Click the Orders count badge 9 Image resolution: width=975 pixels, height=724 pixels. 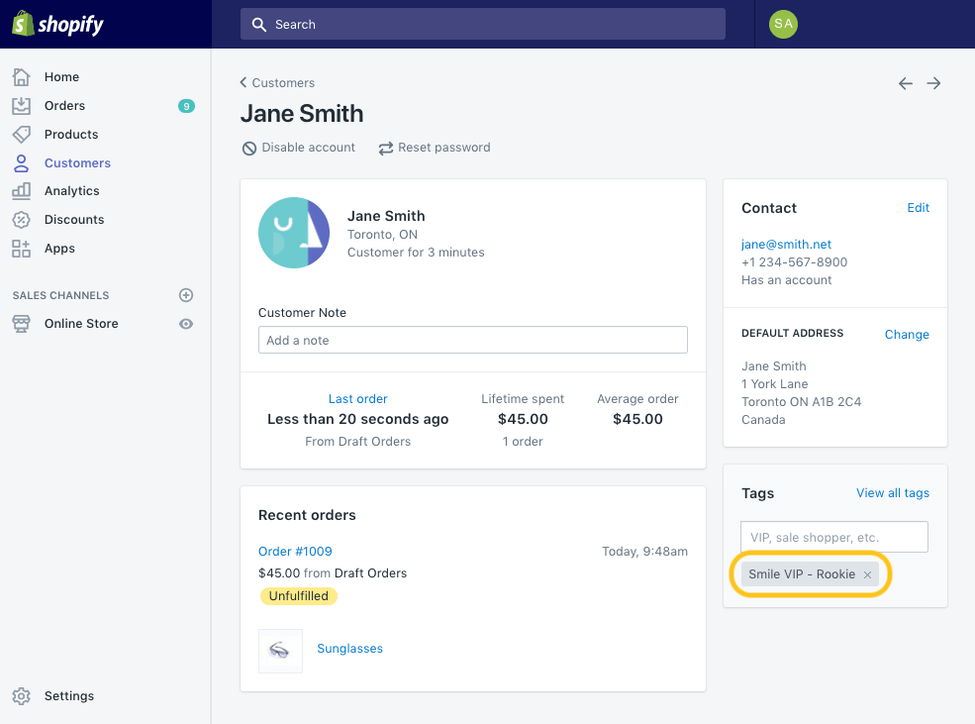coord(186,106)
